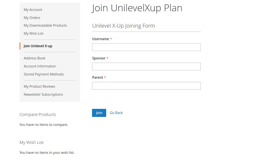260x167 pixels.
Task: Go to Newsletter Subscriptions
Action: pos(43,94)
